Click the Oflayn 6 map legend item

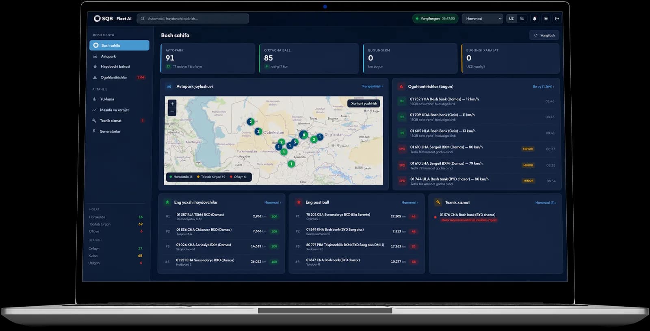(238, 177)
